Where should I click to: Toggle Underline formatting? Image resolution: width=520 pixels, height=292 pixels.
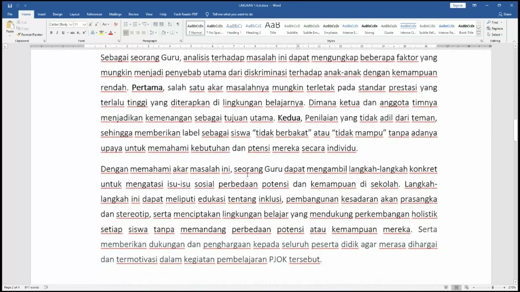pos(63,32)
